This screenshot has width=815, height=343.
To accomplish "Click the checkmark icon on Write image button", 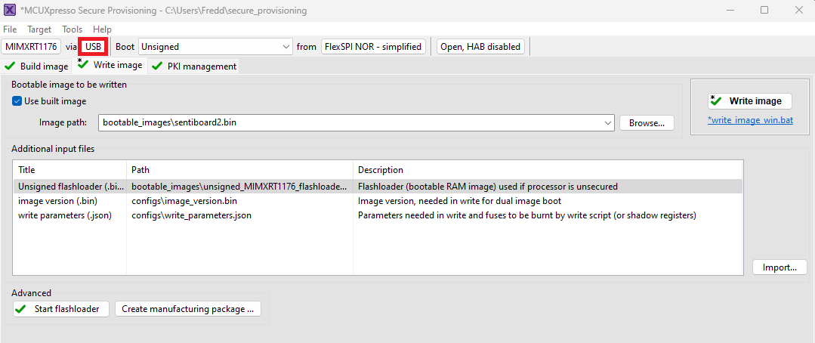I will pyautogui.click(x=716, y=100).
